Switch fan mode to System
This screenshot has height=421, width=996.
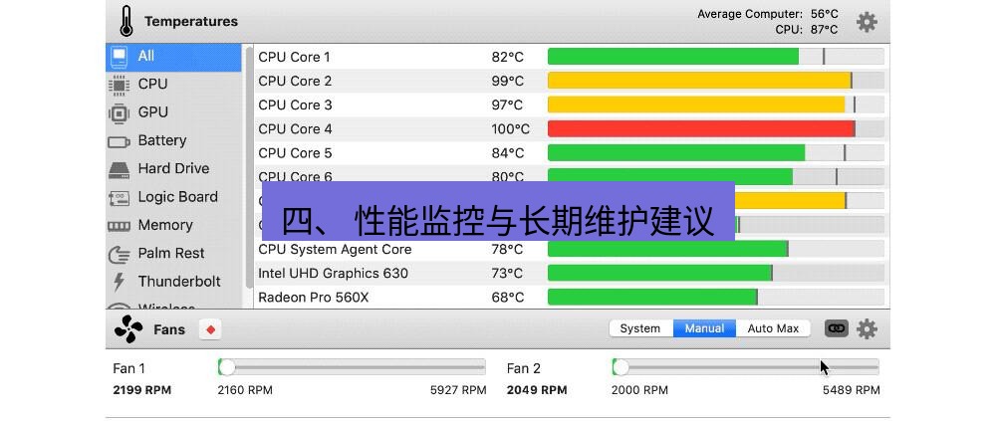640,328
